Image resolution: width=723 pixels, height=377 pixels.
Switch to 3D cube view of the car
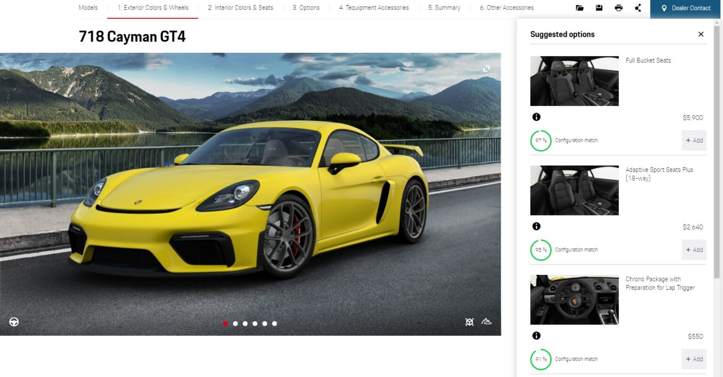pyautogui.click(x=469, y=321)
